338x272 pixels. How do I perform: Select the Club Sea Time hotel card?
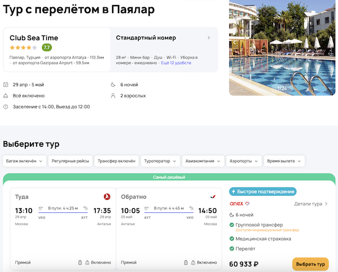[x=56, y=50]
